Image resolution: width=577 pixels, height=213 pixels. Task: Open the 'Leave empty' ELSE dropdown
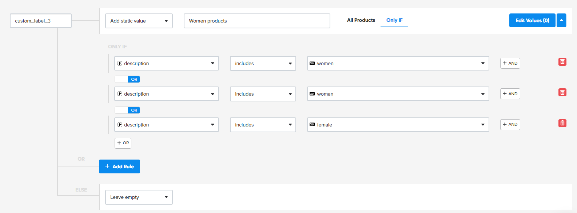point(139,197)
